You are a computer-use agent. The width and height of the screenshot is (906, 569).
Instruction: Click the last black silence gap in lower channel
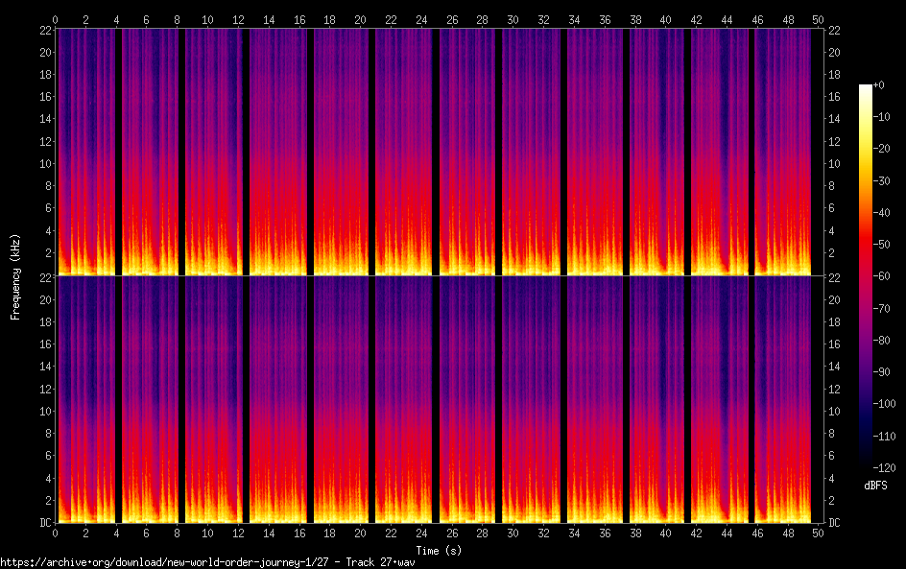(751, 398)
